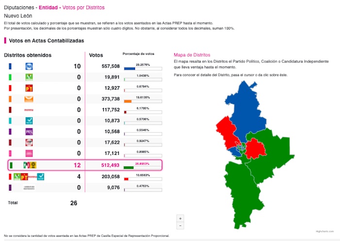The image size is (340, 241).
Task: Click the Nueva Alianza turquoise logo
Action: pyautogui.click(x=29, y=120)
